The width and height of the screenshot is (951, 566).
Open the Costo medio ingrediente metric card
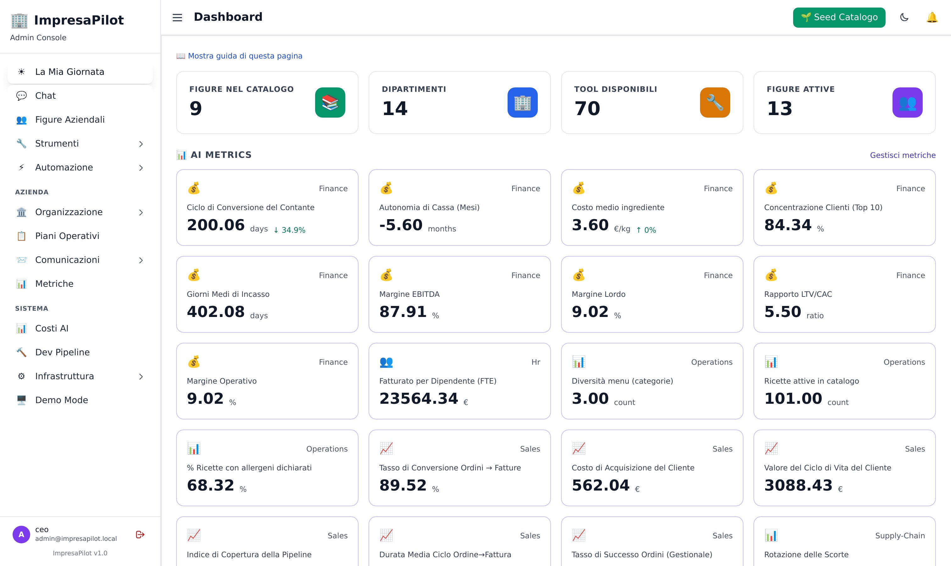pyautogui.click(x=652, y=208)
